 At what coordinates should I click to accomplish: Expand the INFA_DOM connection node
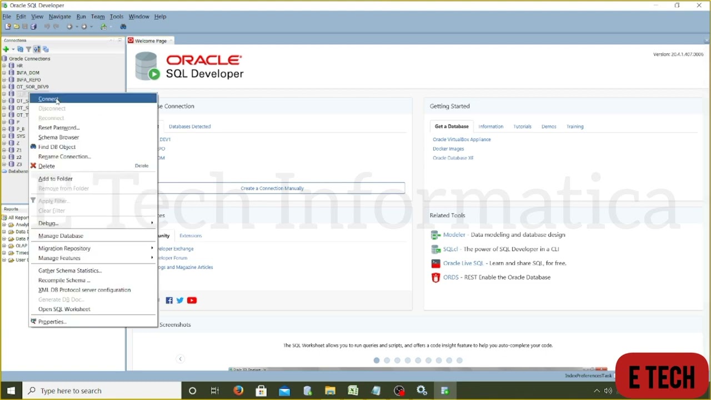pyautogui.click(x=4, y=73)
